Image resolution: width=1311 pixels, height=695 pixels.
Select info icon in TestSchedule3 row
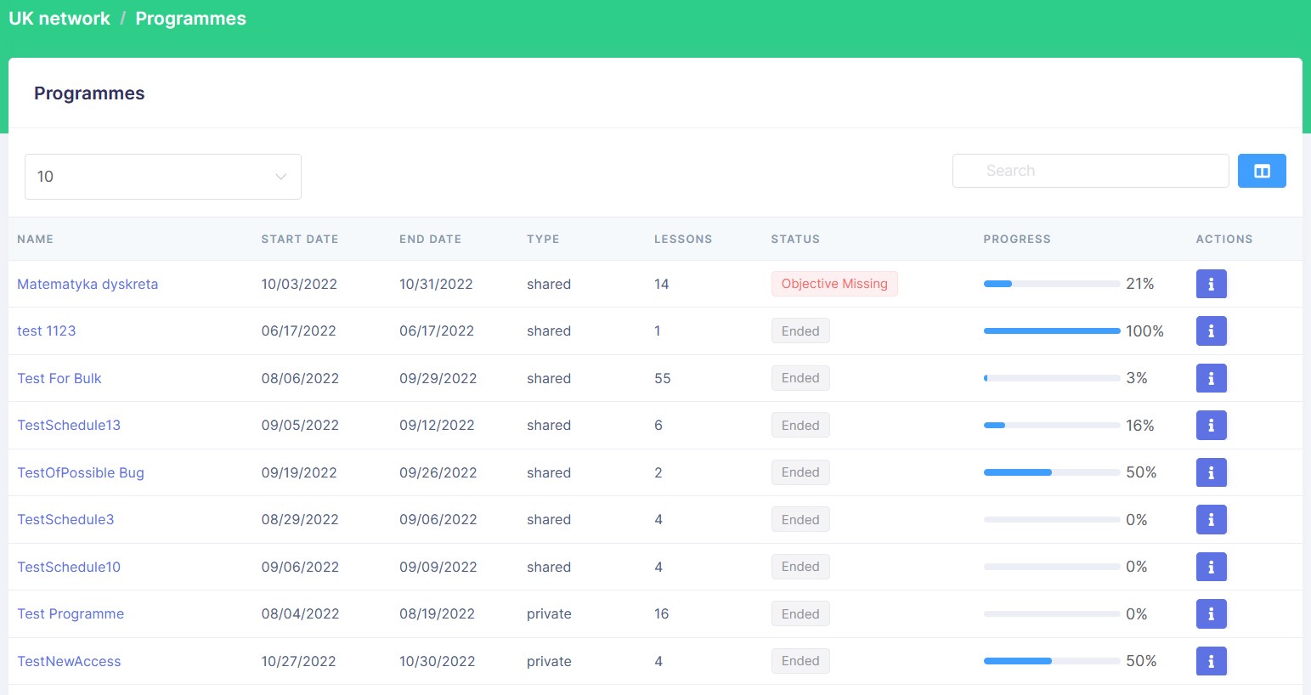click(1211, 520)
